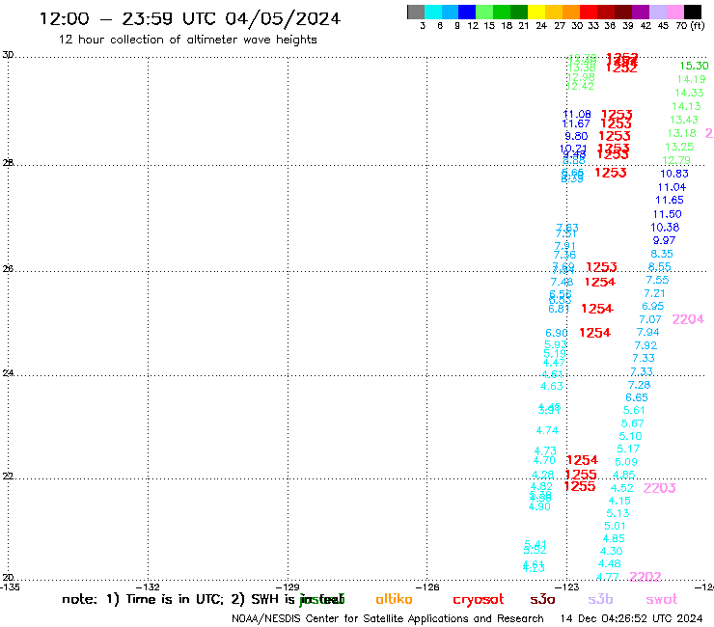Click the gray swatch in the color scale
The image size is (714, 627).
tap(416, 12)
